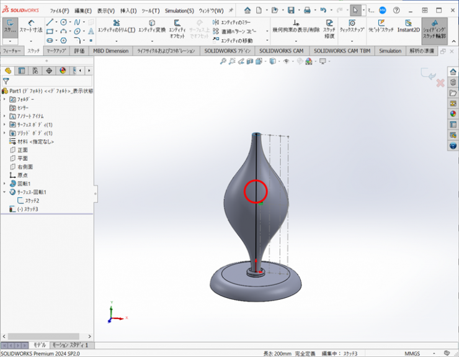Click the feature tree filter input field
459x357 pixels.
tap(48, 81)
